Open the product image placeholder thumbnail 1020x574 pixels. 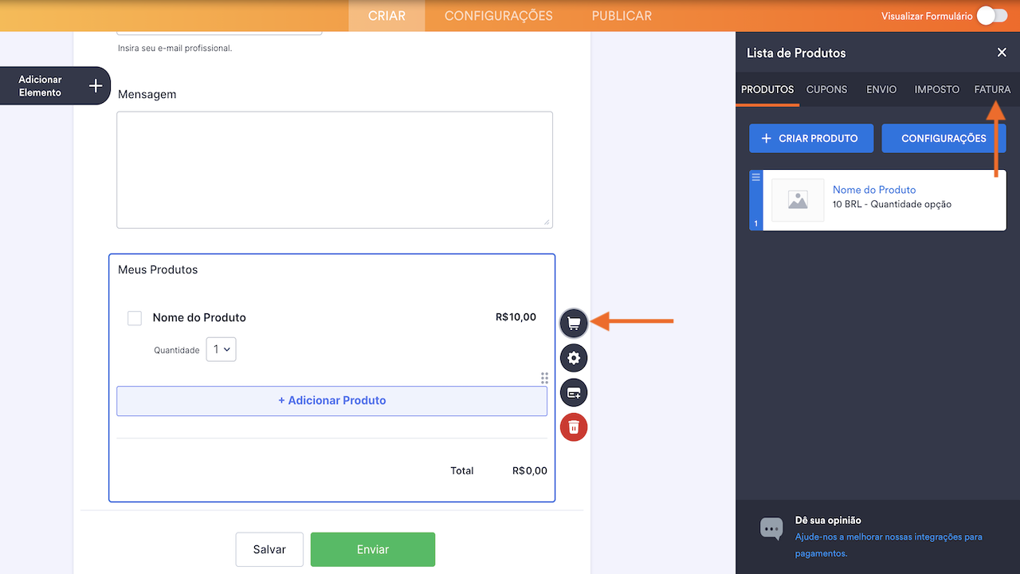click(x=798, y=200)
